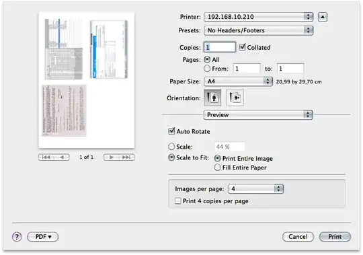The width and height of the screenshot is (363, 255).
Task: Uncheck Auto Rotate
Action: point(171,131)
